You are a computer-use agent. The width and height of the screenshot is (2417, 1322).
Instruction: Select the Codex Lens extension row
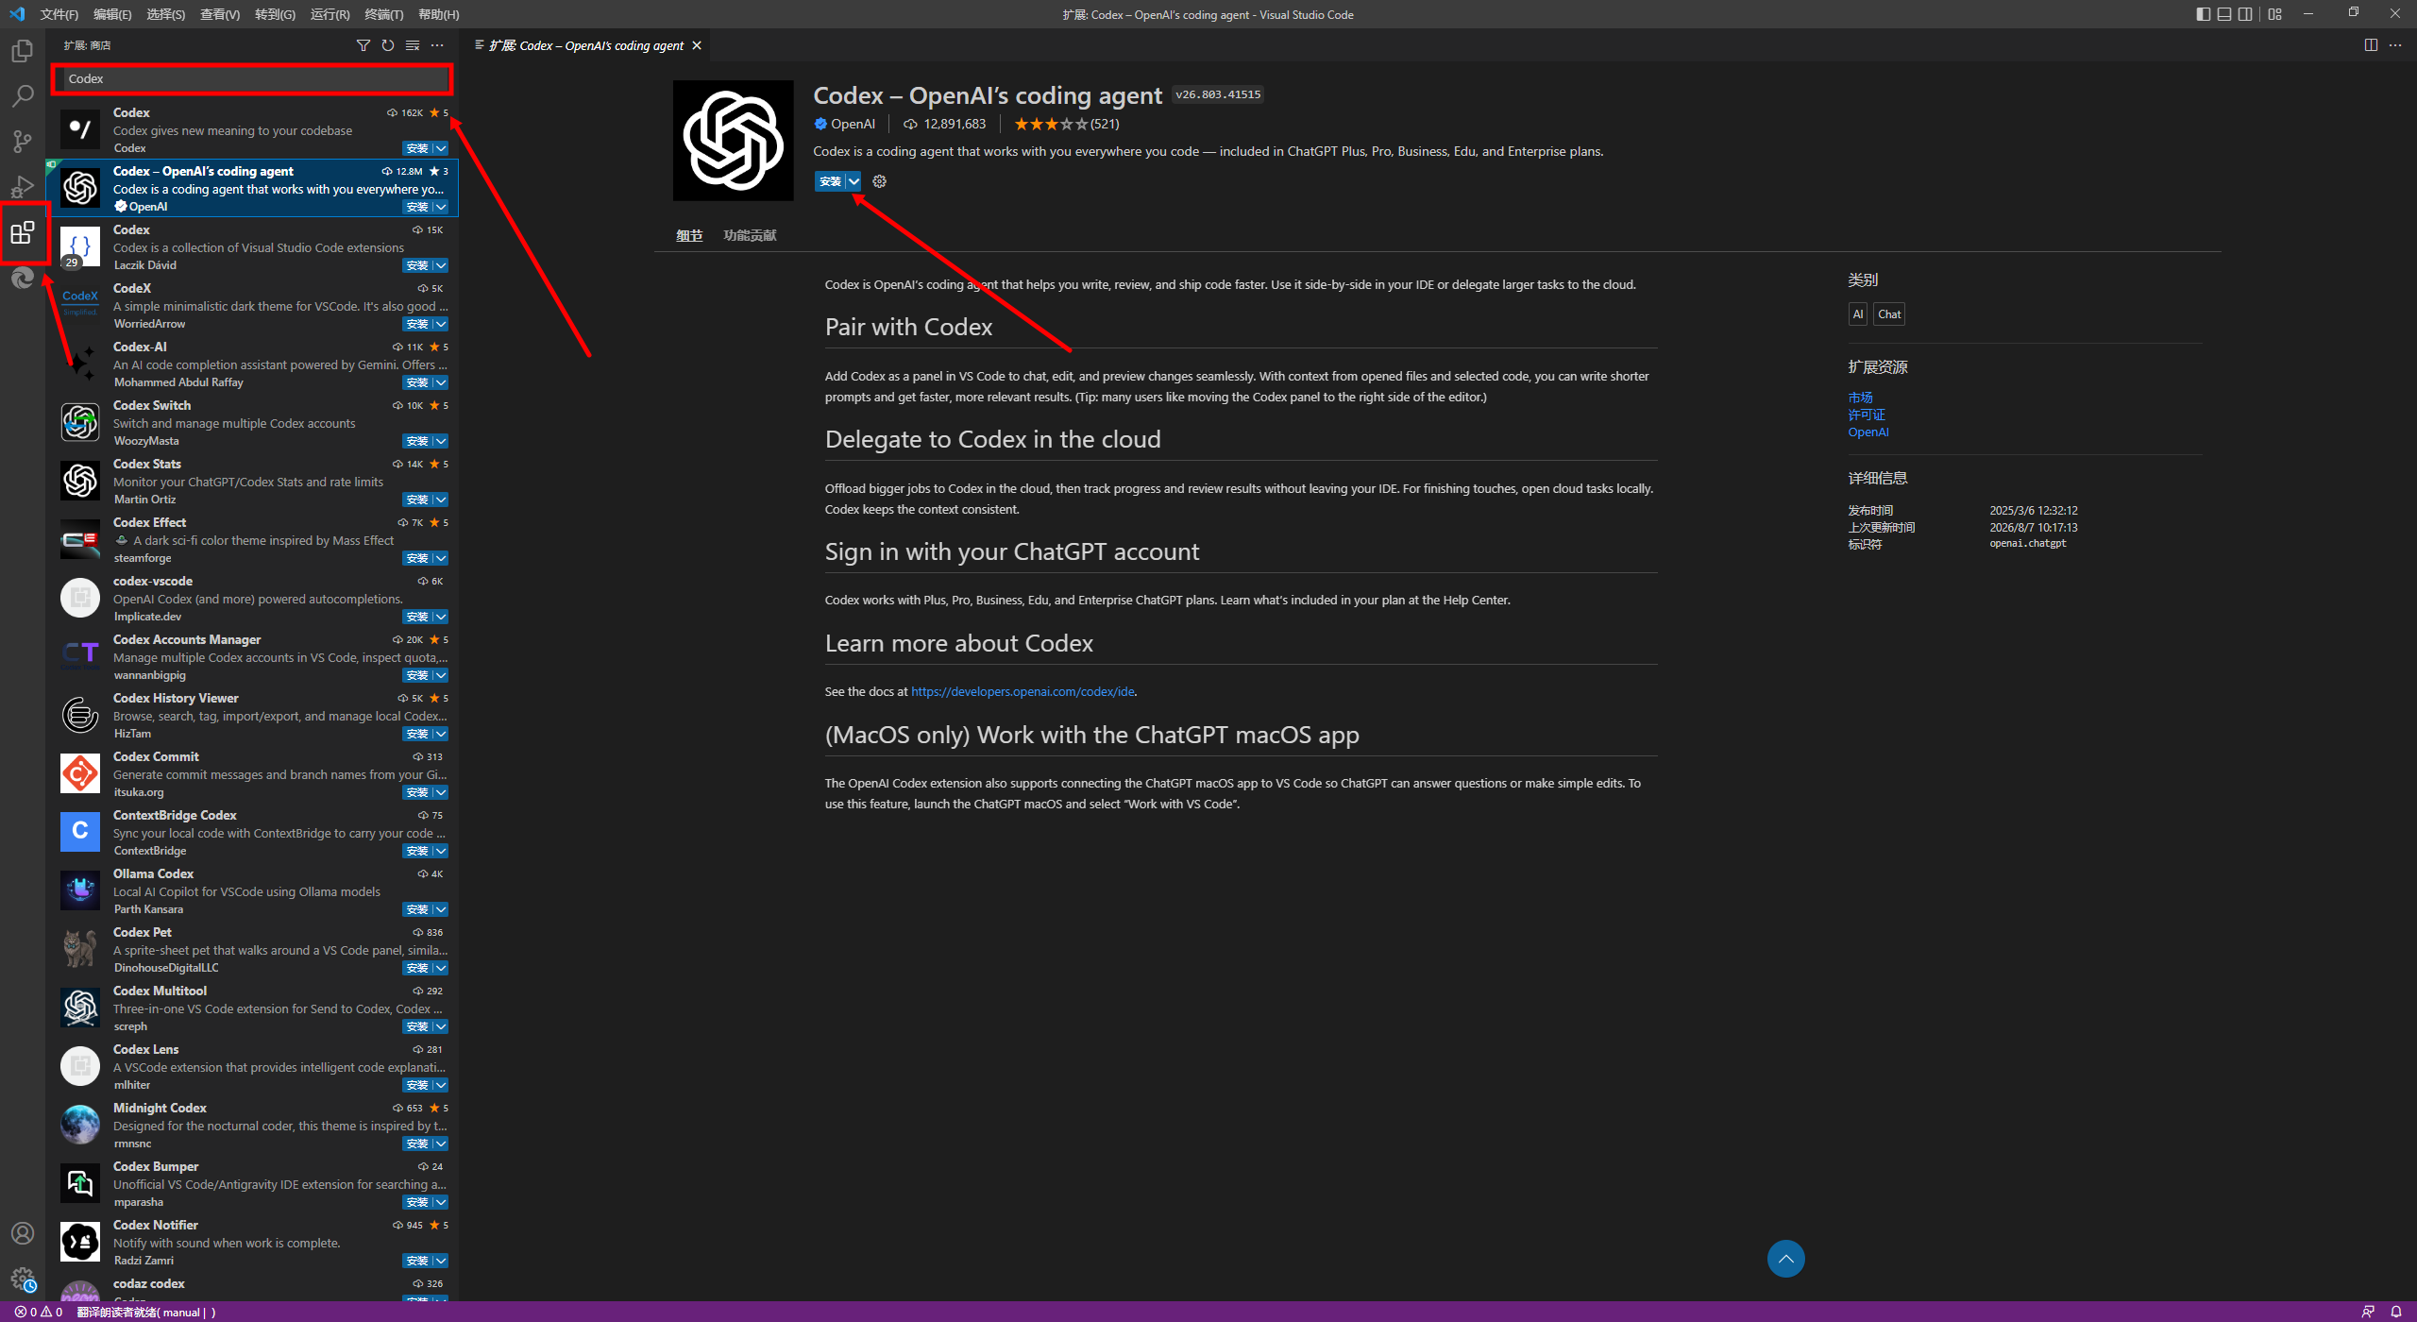pos(253,1066)
